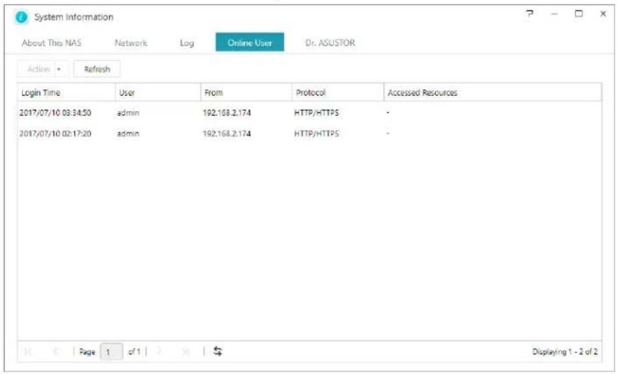This screenshot has width=617, height=374.
Task: Minimize the System Information window
Action: click(x=554, y=14)
